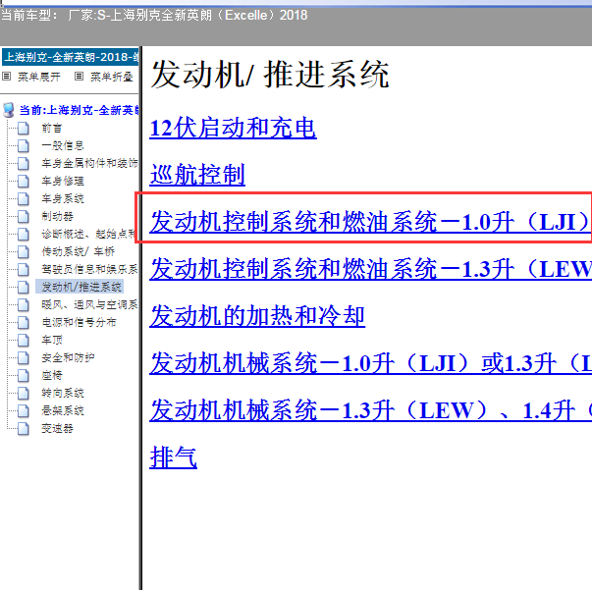Select 转向系统 in the tree
The width and height of the screenshot is (592, 590).
point(63,394)
